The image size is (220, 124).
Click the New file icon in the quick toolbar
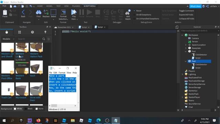pyautogui.click(x=11, y=6)
